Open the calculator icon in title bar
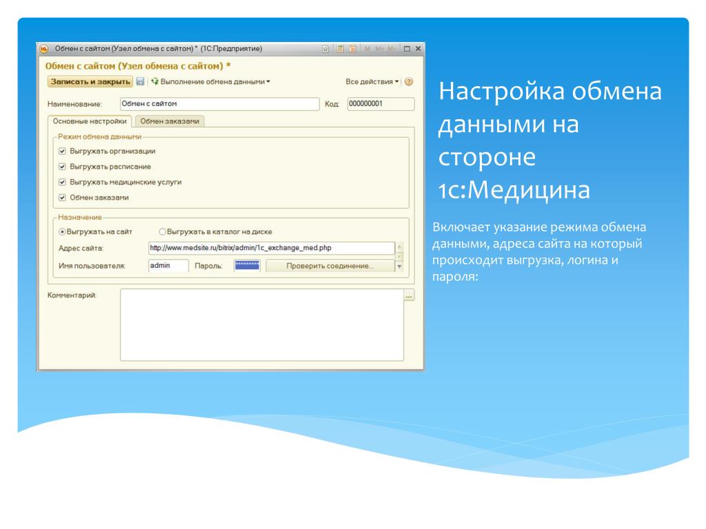Screen dimensions: 706x529 click(341, 49)
